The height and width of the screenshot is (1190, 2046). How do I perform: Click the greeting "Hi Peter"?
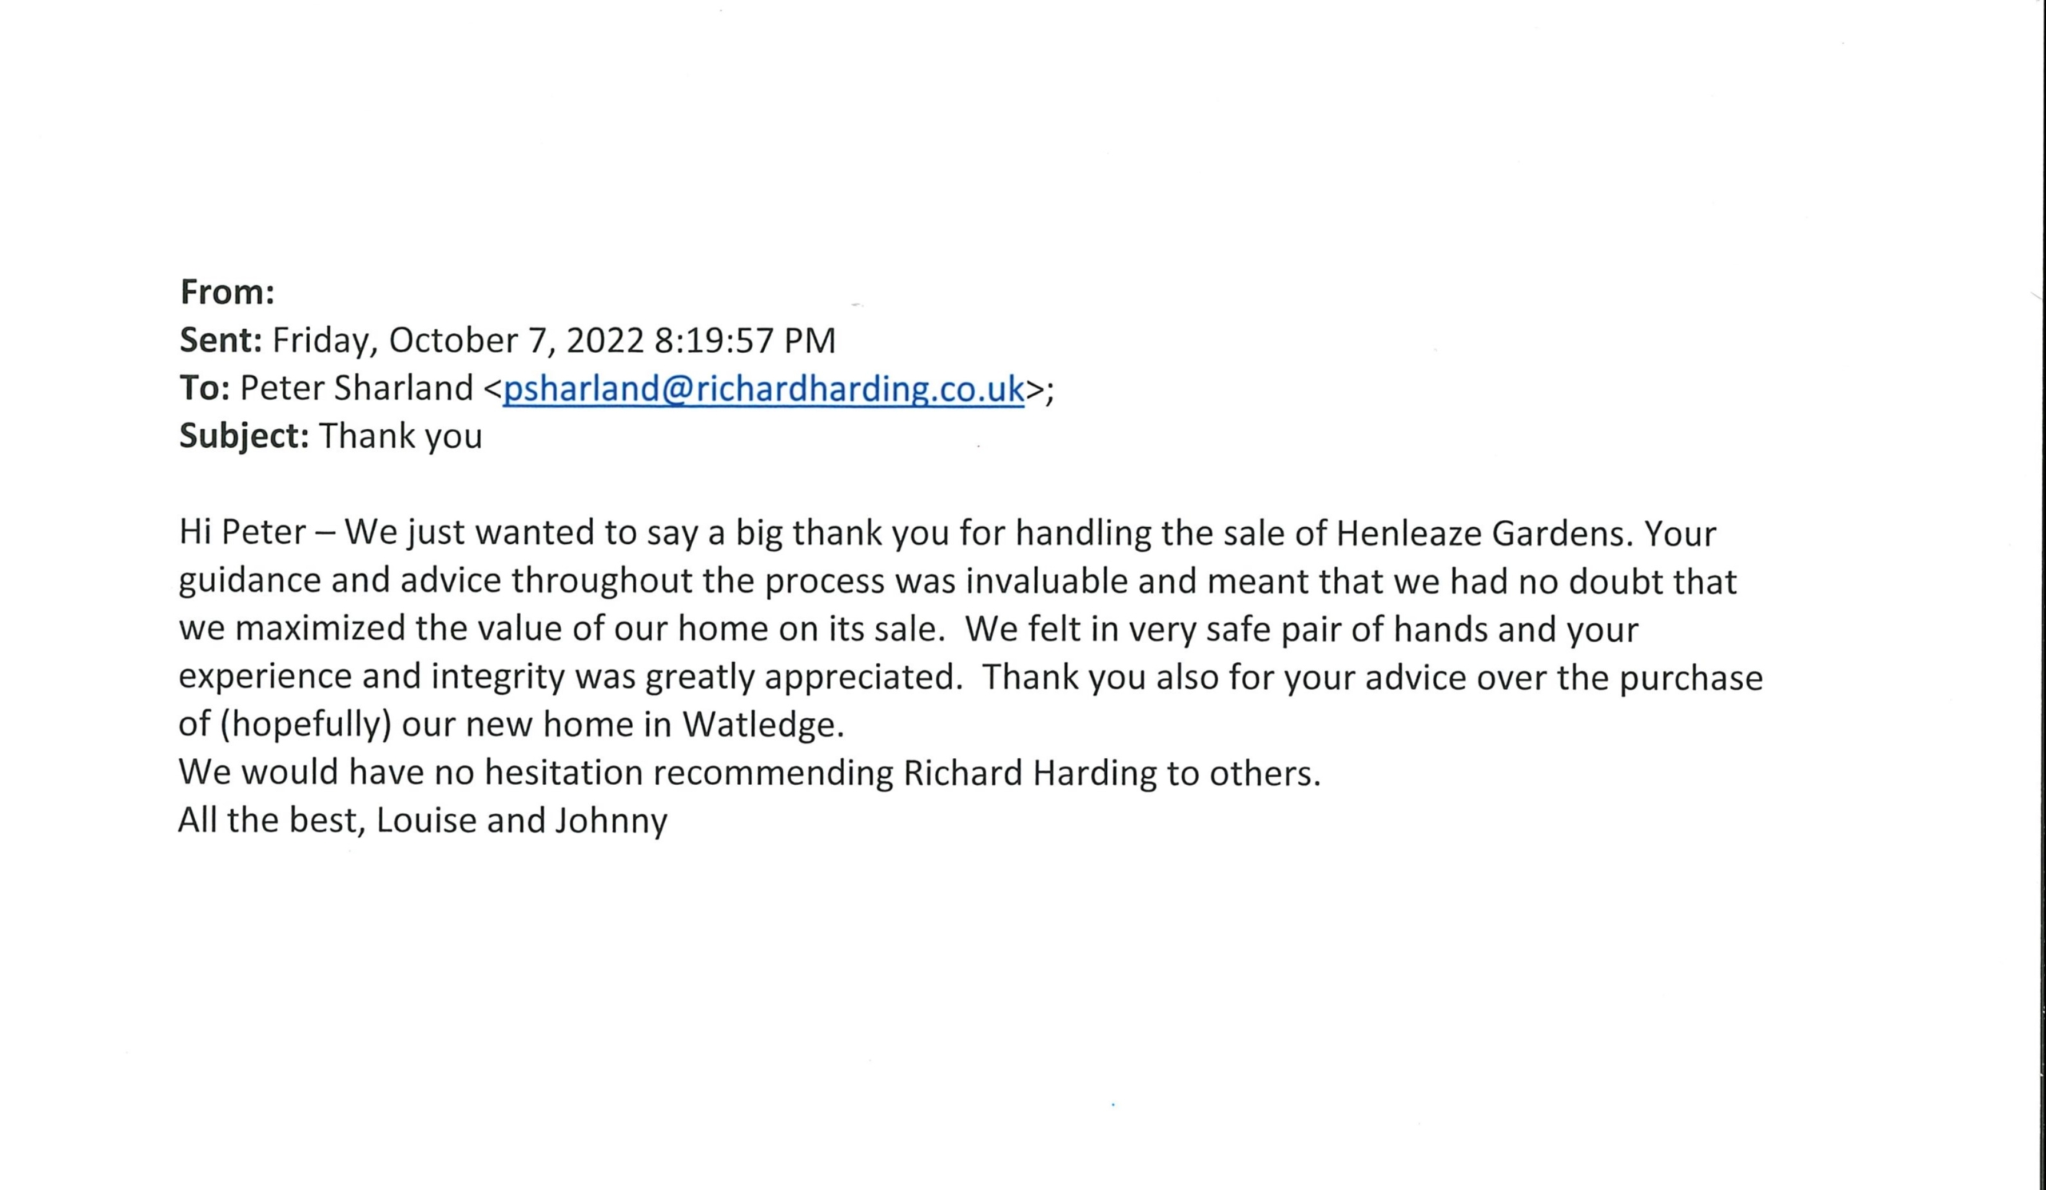[x=243, y=533]
